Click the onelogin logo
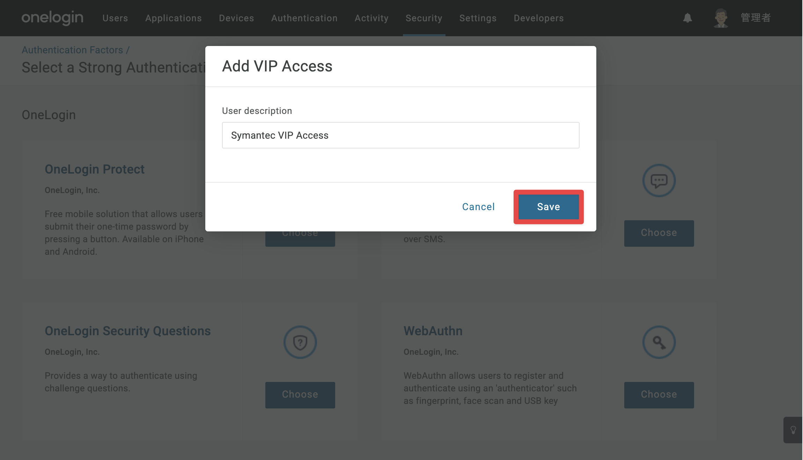 (52, 18)
